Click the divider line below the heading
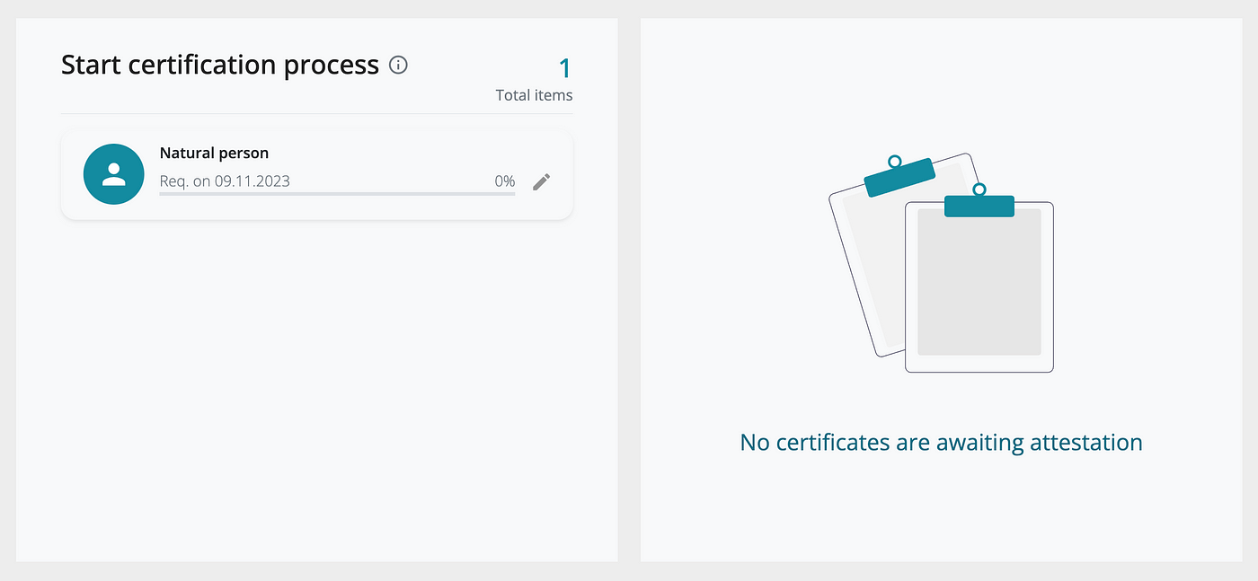 click(316, 114)
